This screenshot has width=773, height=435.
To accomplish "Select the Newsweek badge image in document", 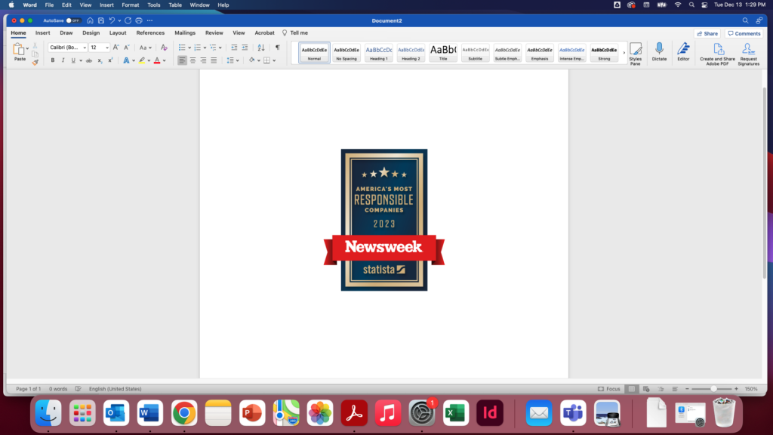I will (383, 219).
